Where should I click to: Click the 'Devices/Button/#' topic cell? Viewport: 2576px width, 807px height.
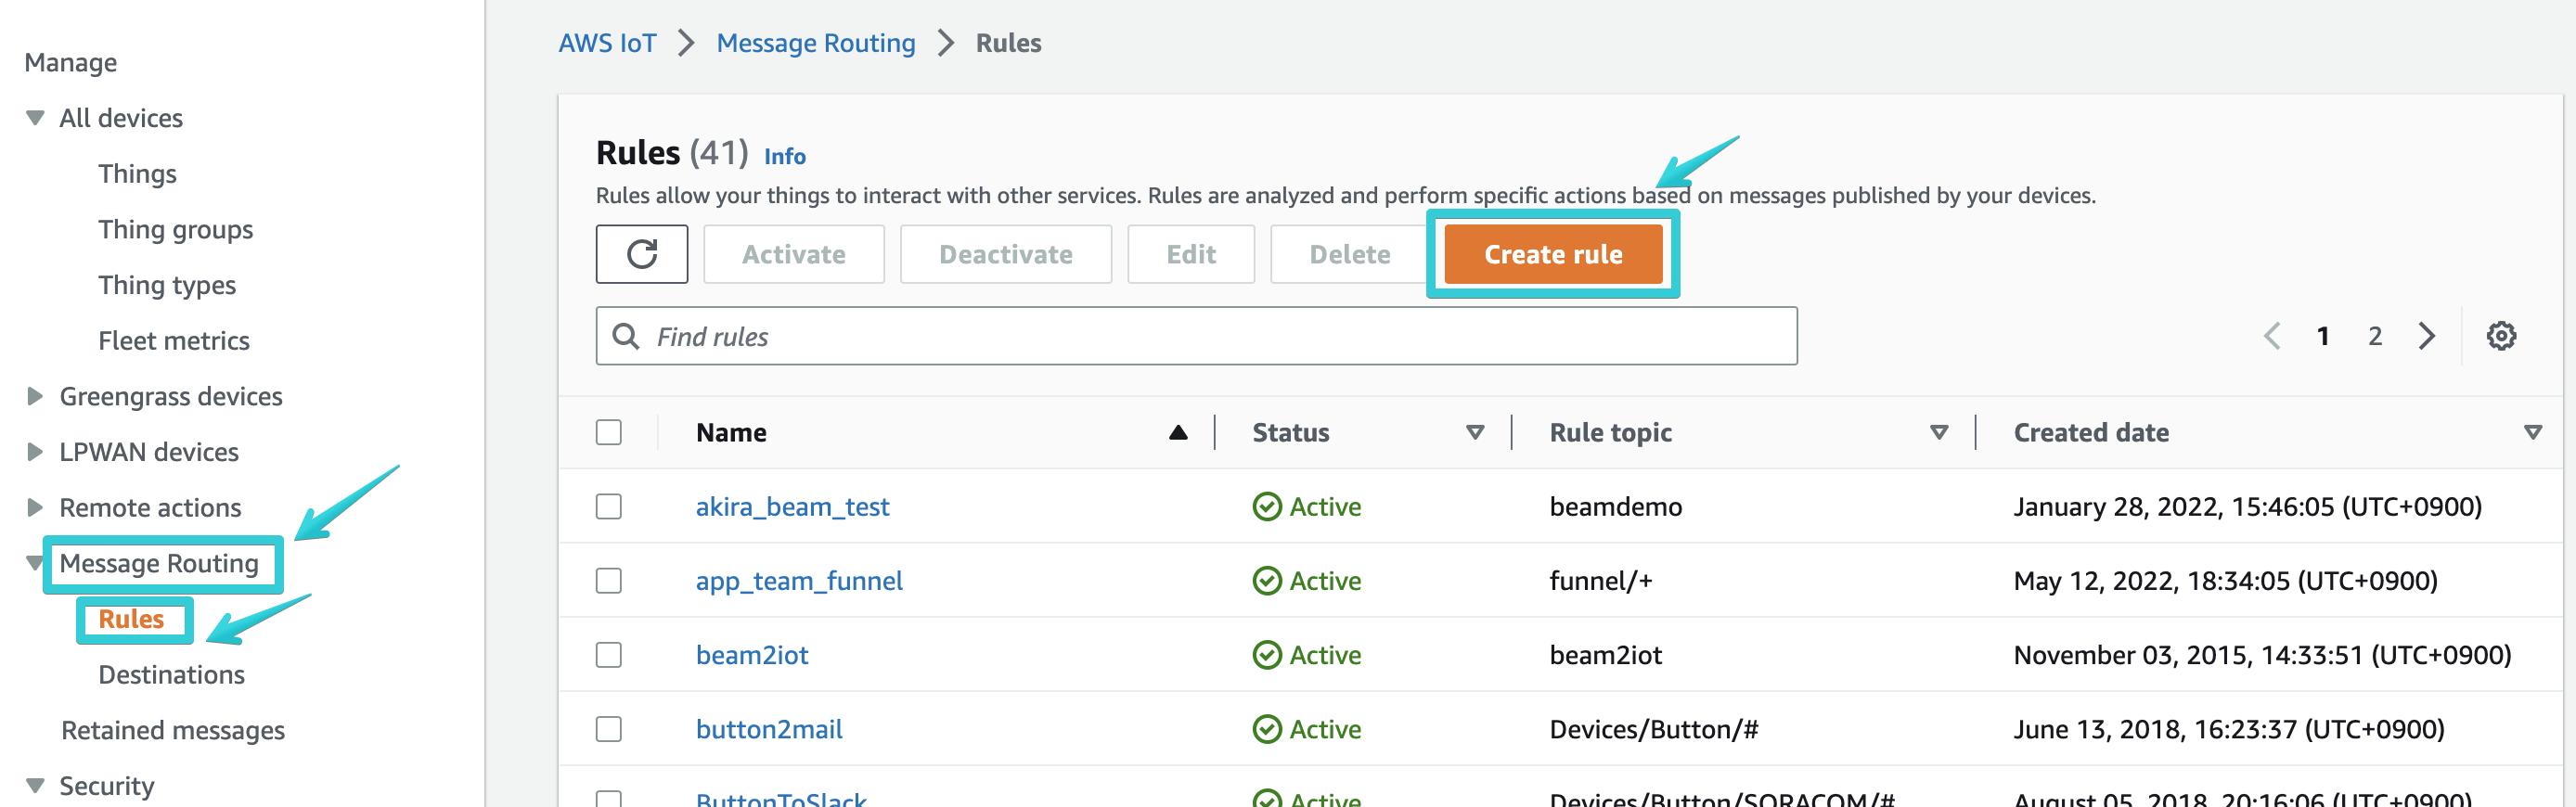(1653, 729)
